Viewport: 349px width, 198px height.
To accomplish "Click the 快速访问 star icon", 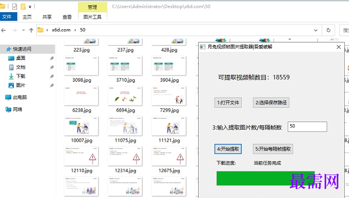I will point(8,49).
